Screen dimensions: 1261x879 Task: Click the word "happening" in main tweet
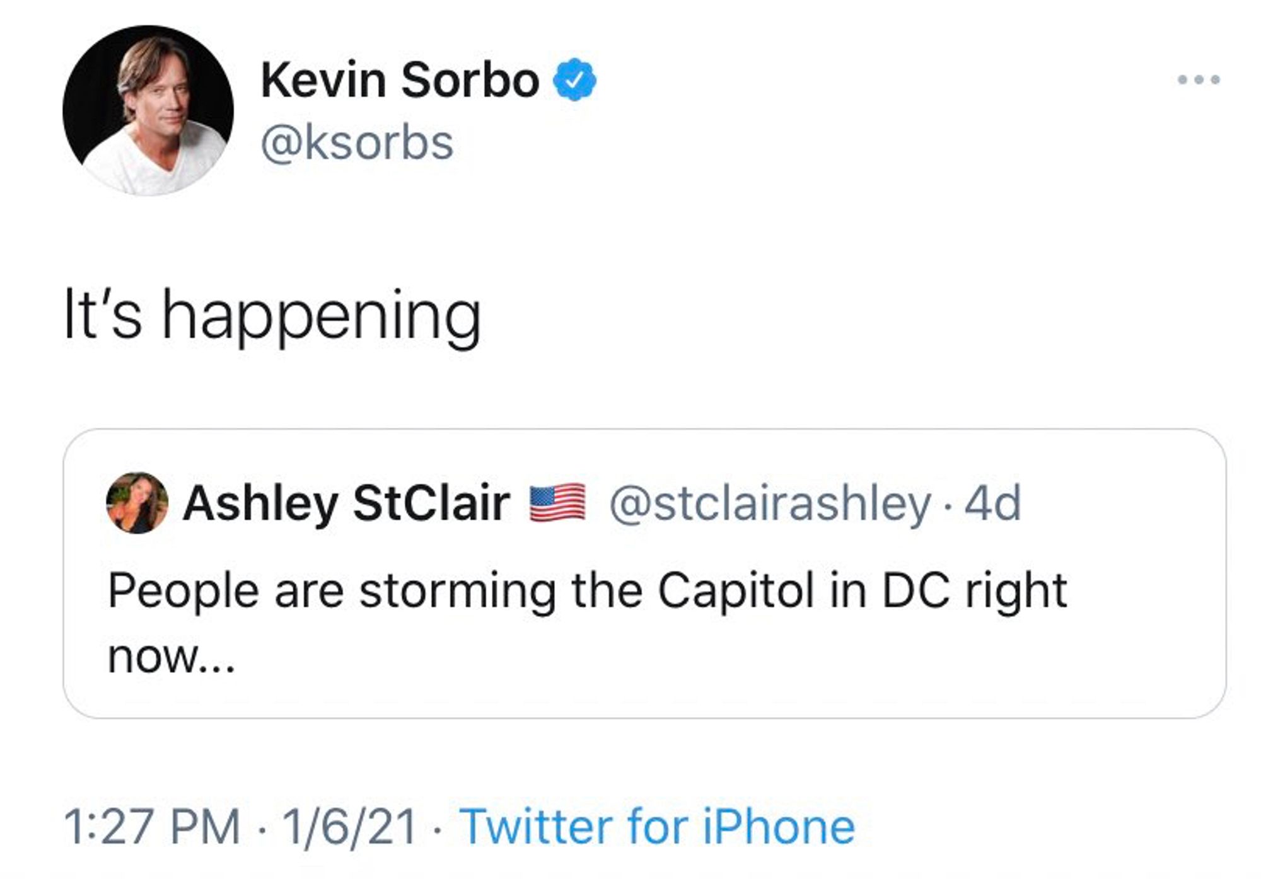click(x=322, y=315)
